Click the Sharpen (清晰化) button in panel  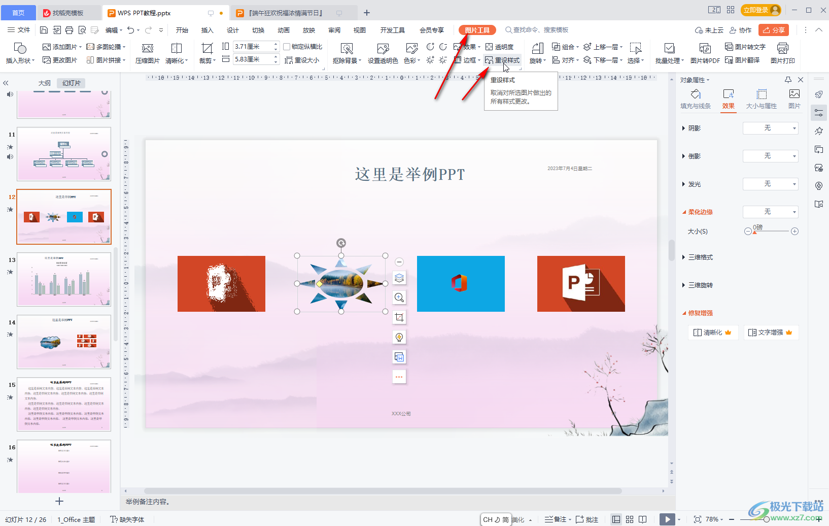coord(712,333)
